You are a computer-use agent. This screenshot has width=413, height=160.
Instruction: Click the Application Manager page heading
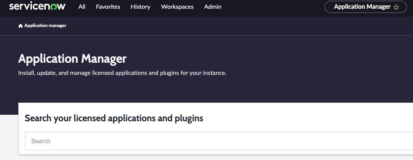72,59
